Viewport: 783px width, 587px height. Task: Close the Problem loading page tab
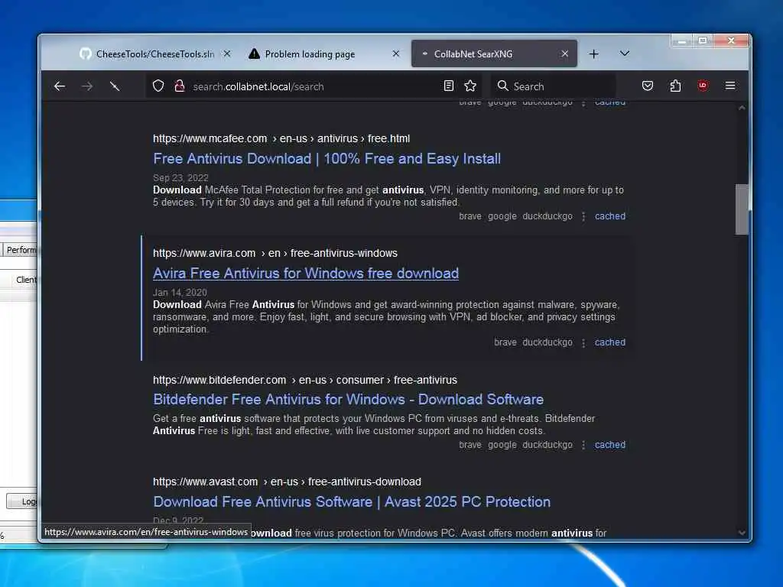396,54
